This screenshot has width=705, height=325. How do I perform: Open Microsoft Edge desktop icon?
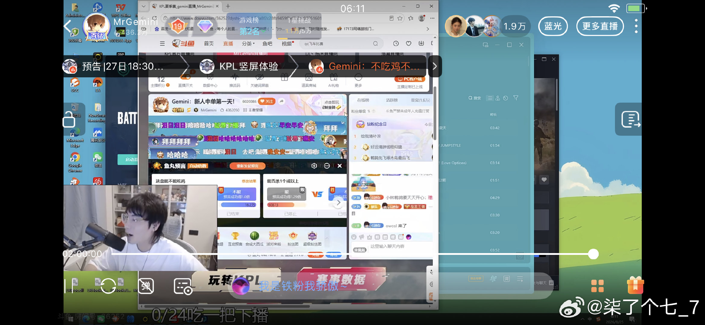(75, 137)
